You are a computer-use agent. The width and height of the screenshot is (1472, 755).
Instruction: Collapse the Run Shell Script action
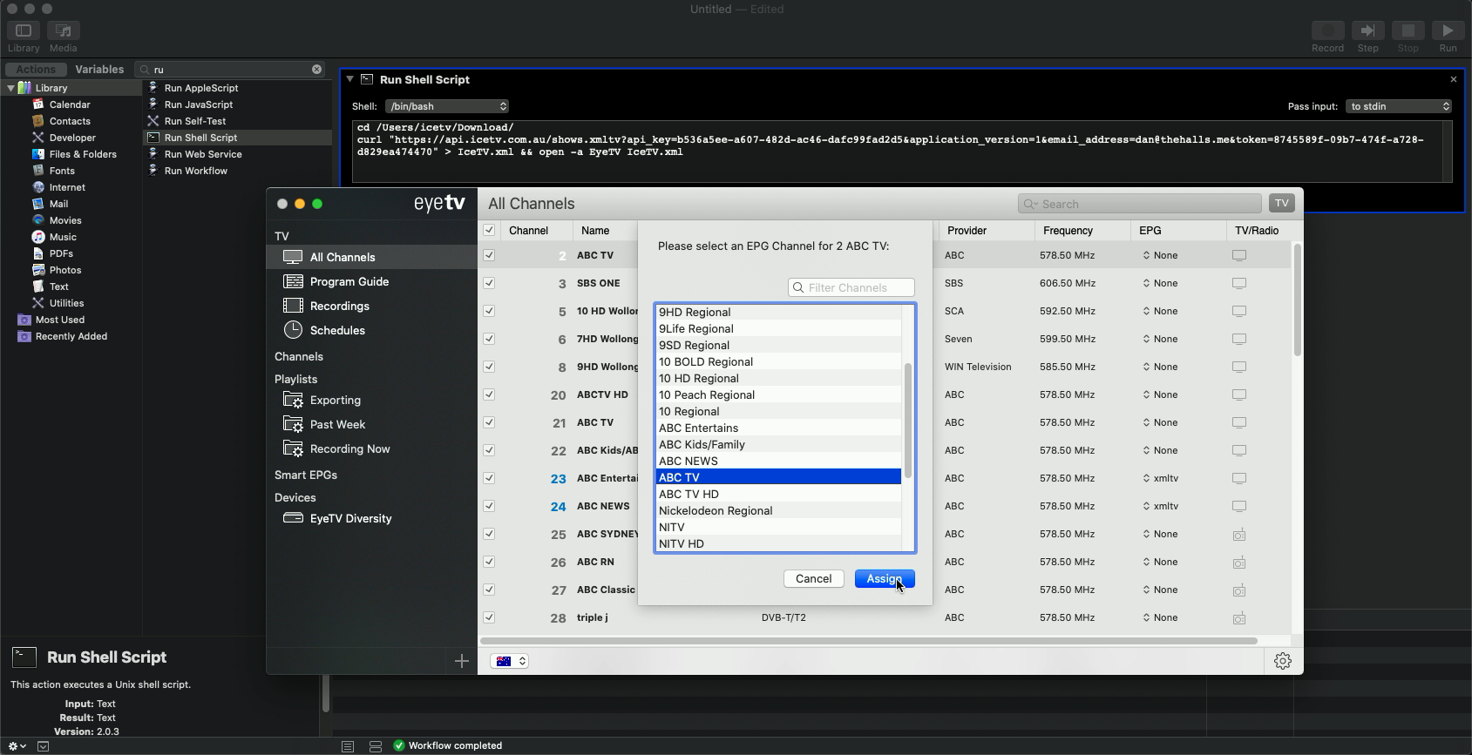pyautogui.click(x=350, y=79)
